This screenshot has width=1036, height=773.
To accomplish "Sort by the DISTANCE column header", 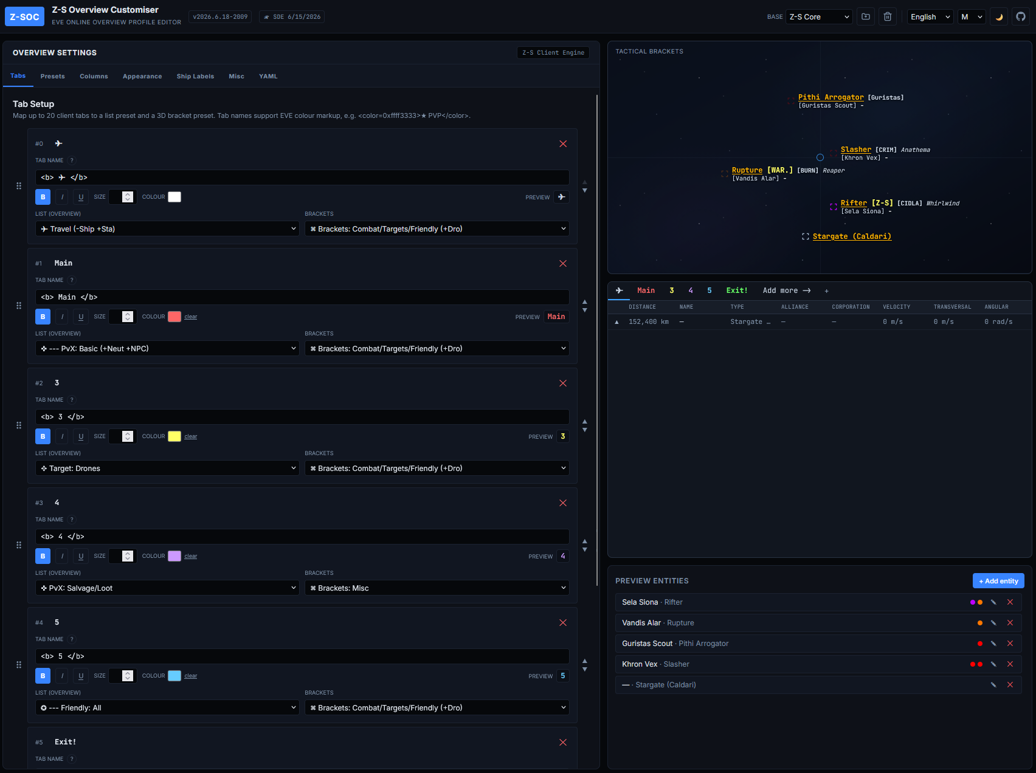I will [642, 307].
